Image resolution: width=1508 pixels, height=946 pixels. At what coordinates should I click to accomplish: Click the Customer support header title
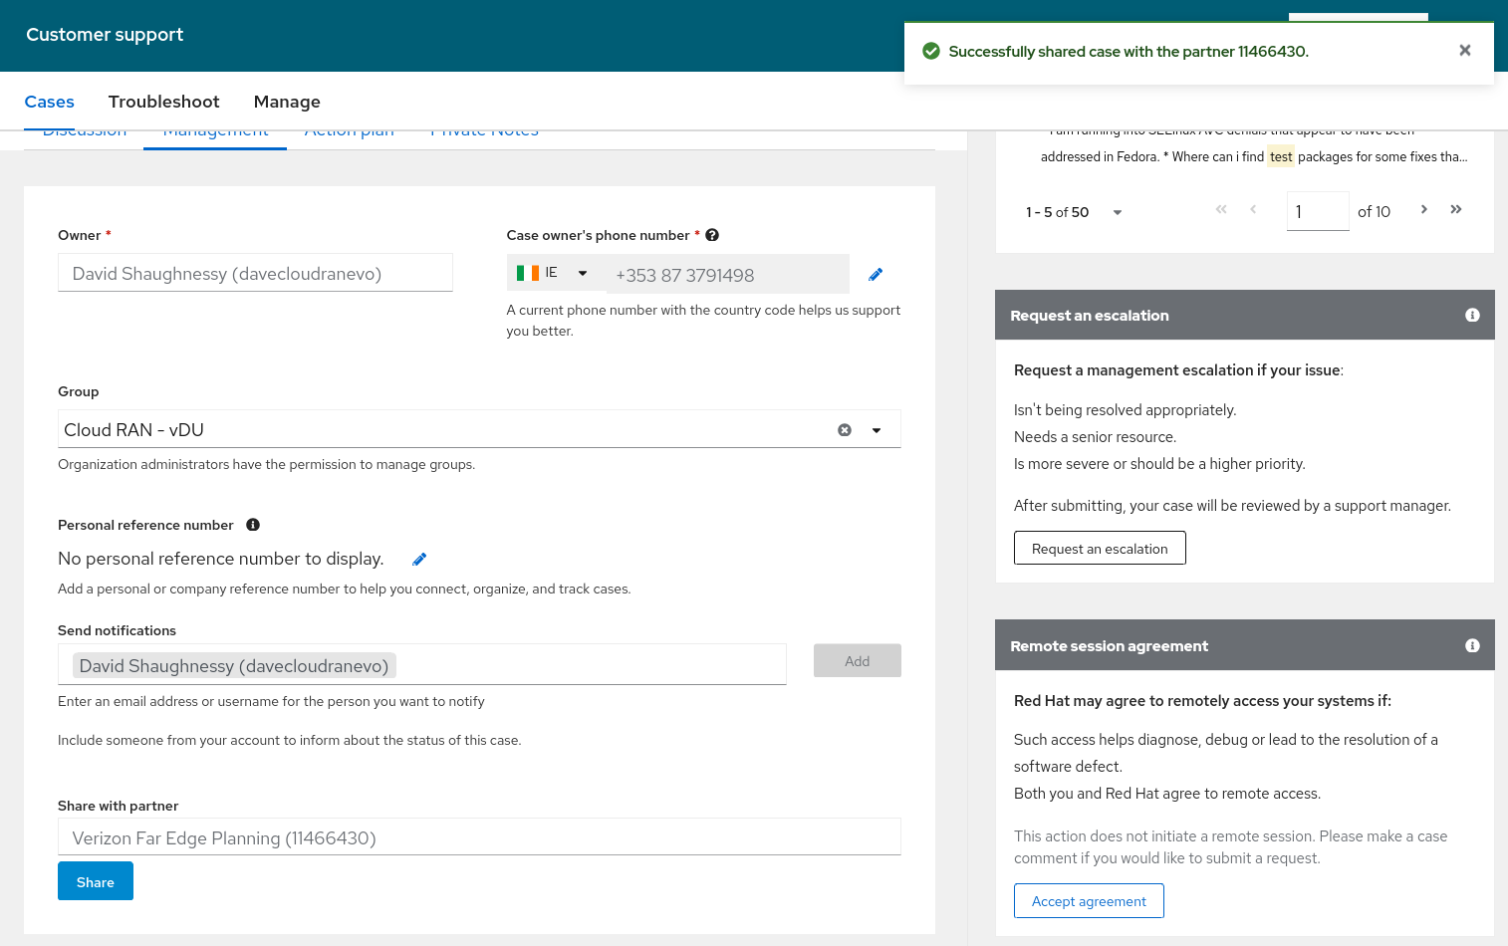click(x=105, y=35)
